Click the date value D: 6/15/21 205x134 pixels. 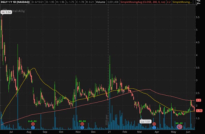[38, 2]
